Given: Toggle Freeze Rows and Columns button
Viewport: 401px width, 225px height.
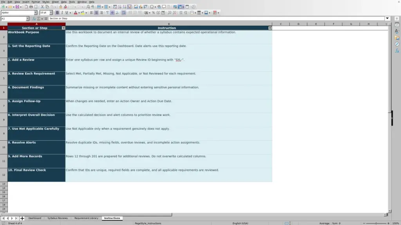Looking at the screenshot, I should tap(180, 7).
